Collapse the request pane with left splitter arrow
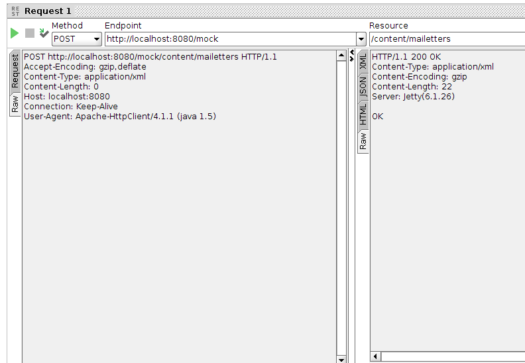 352,52
